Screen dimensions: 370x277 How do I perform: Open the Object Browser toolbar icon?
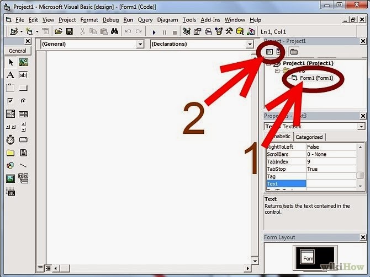[219, 31]
